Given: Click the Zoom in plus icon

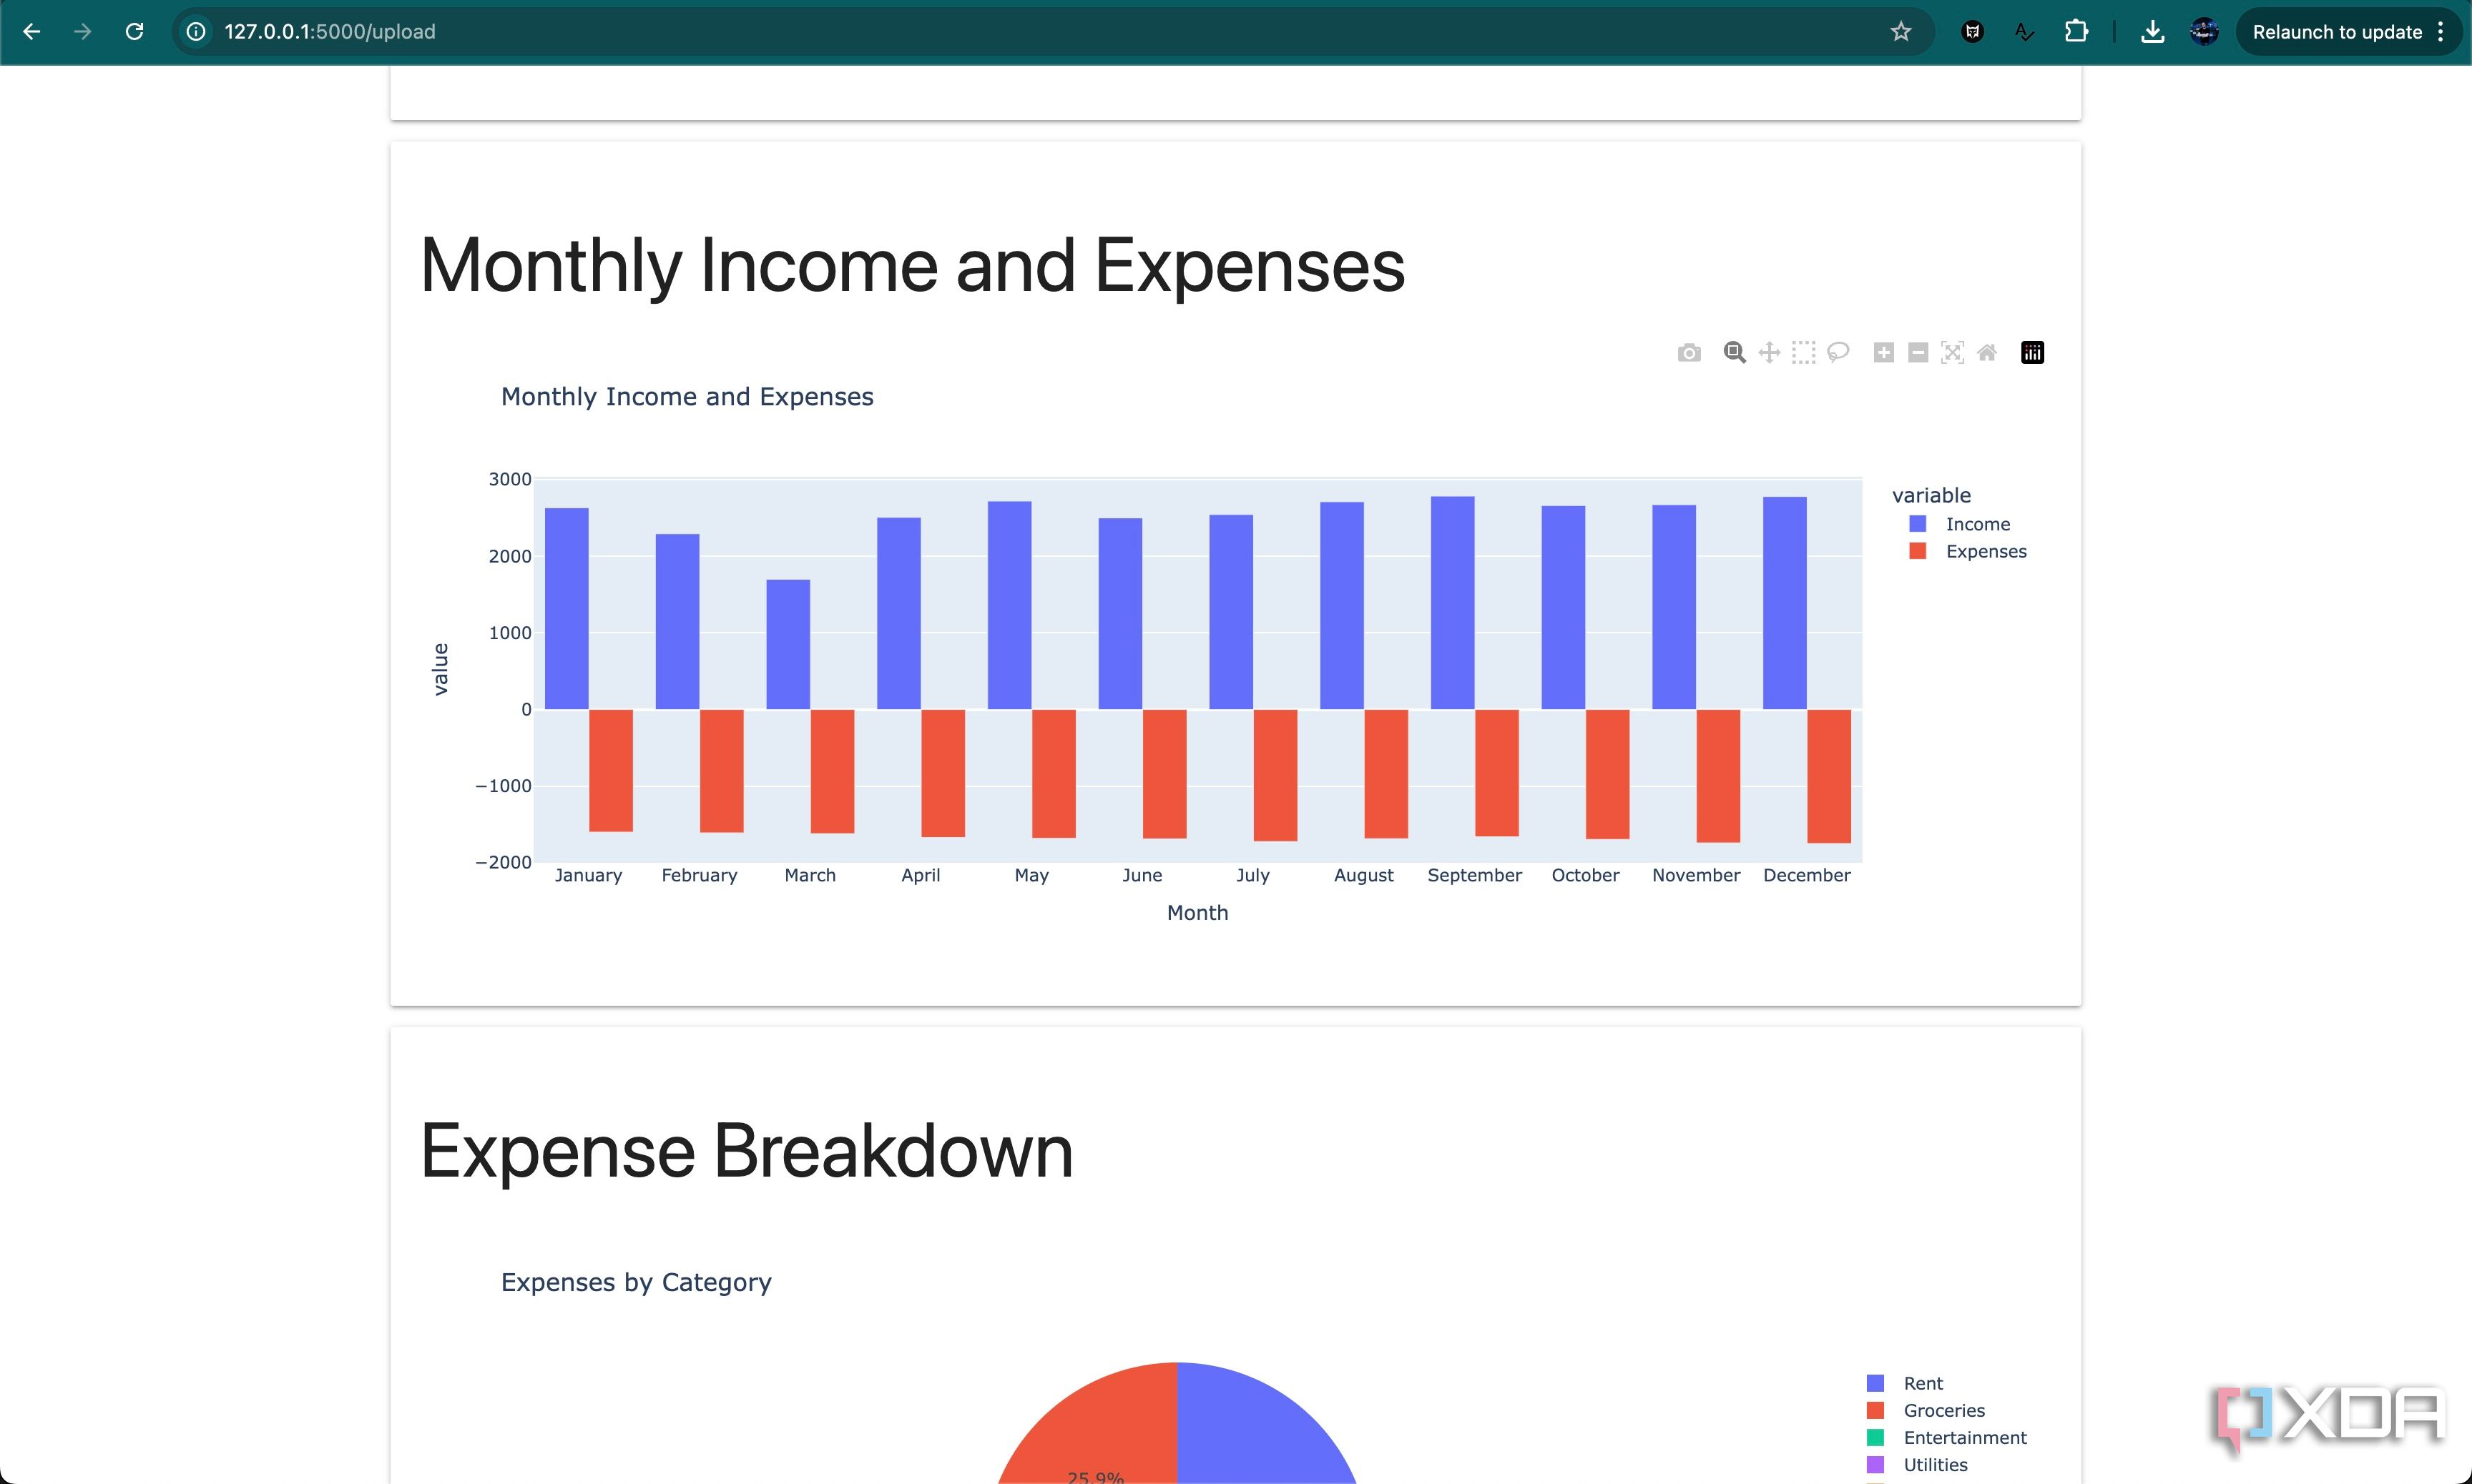Looking at the screenshot, I should point(1883,353).
